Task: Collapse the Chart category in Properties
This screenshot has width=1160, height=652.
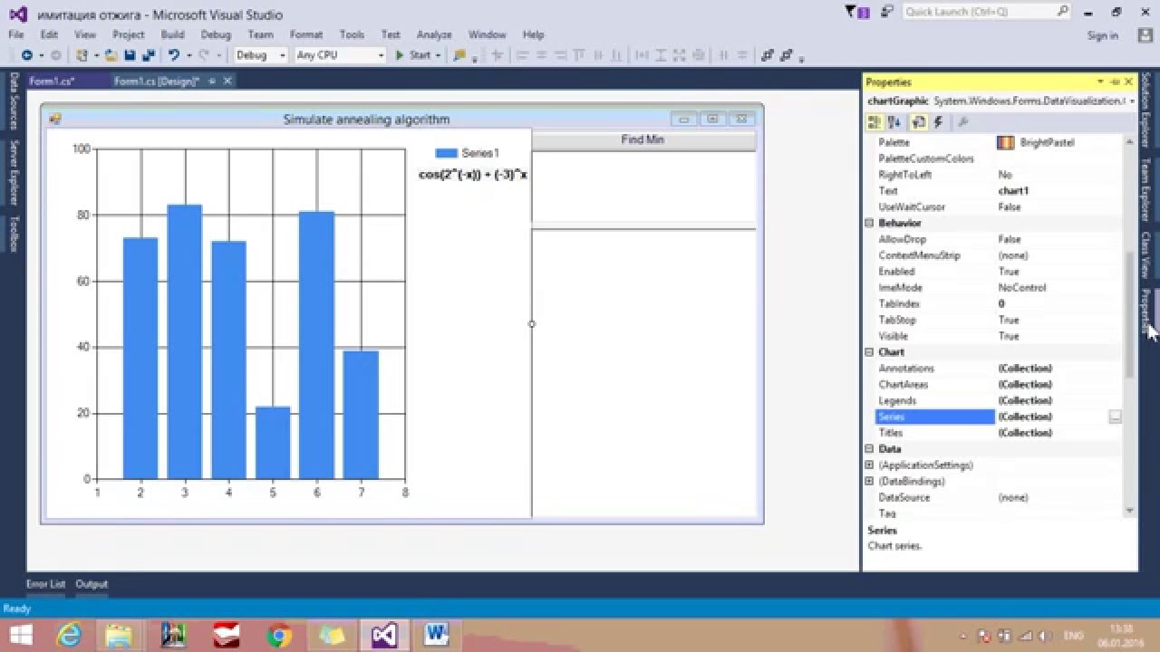Action: click(869, 352)
